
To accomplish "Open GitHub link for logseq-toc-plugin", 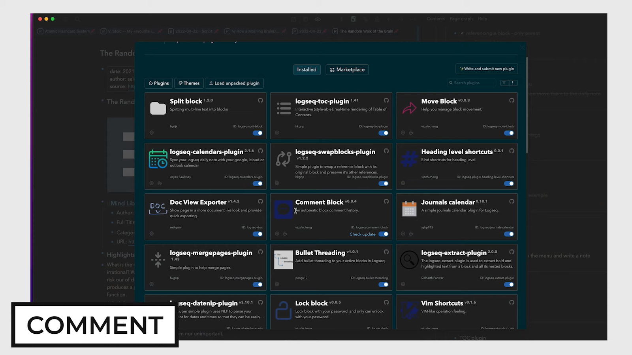I will pyautogui.click(x=386, y=101).
